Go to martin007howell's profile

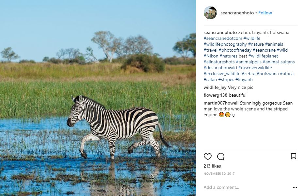point(221,103)
